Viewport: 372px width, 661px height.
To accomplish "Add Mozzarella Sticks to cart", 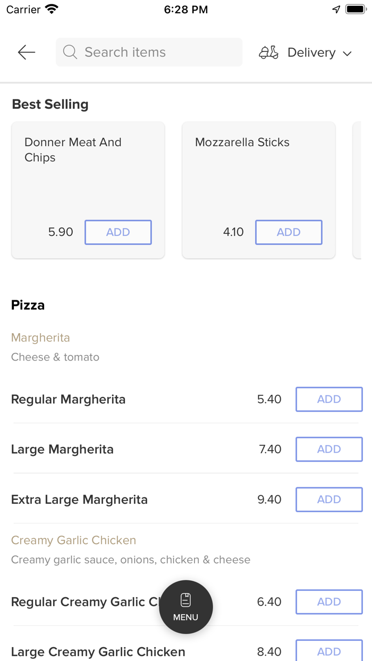I will click(289, 232).
